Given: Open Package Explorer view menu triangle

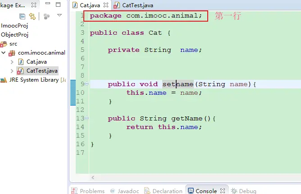Looking at the screenshot, I should coord(59,15).
